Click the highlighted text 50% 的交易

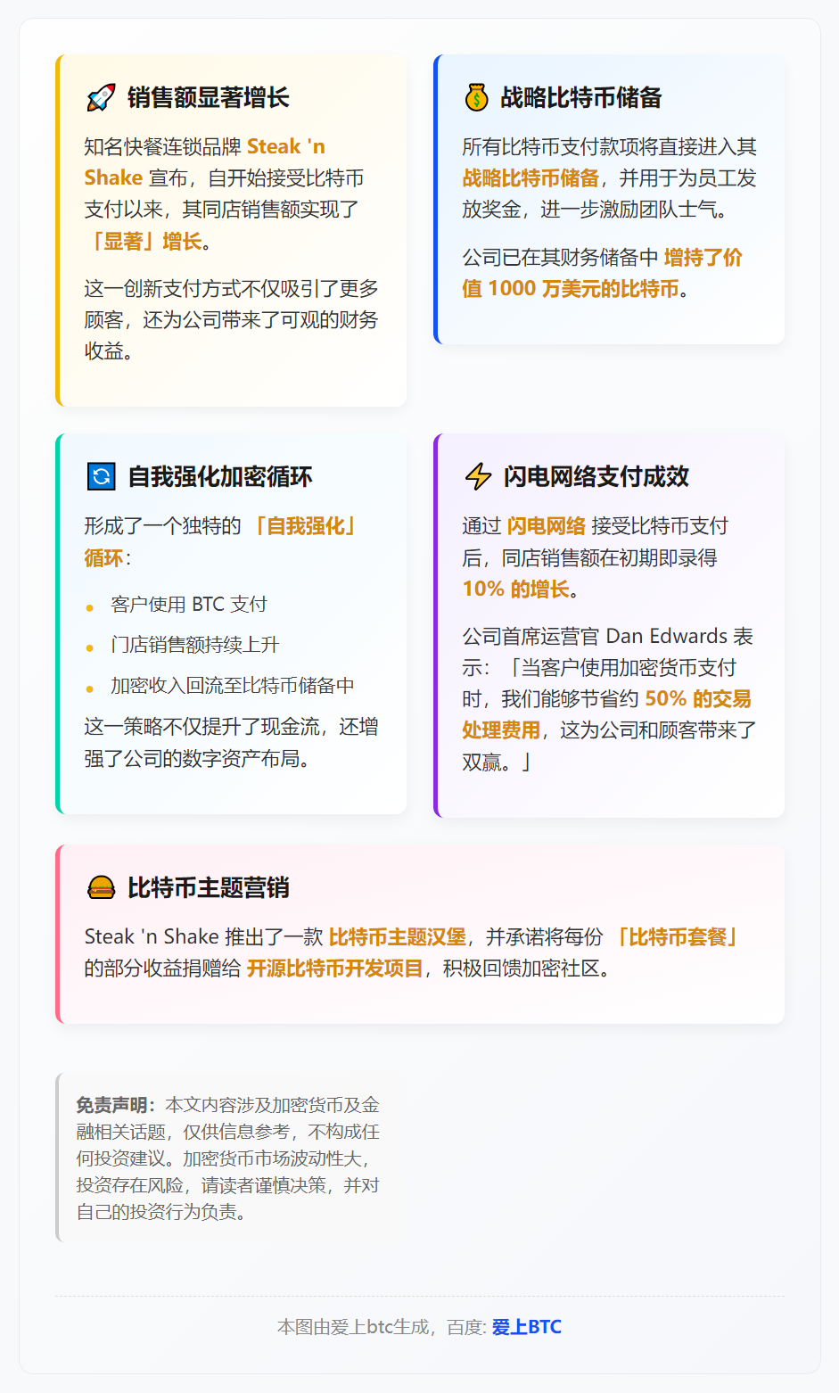698,698
